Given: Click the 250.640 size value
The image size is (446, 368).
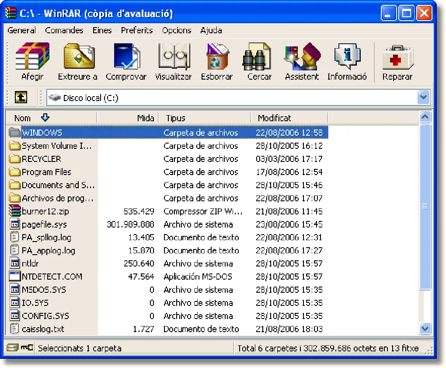Looking at the screenshot, I should [139, 263].
